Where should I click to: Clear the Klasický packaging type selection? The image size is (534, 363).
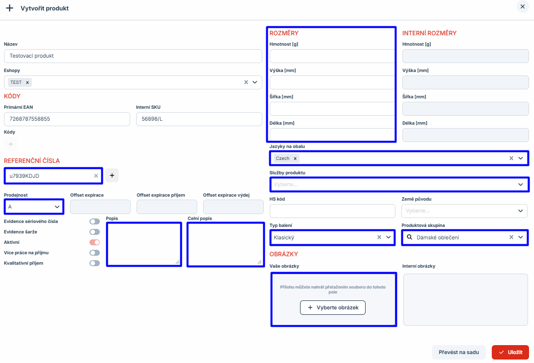[x=379, y=237]
